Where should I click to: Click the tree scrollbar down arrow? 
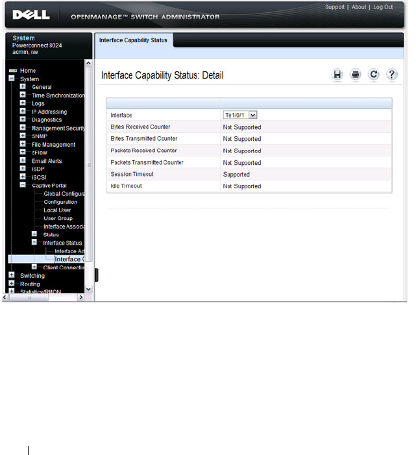[x=88, y=289]
